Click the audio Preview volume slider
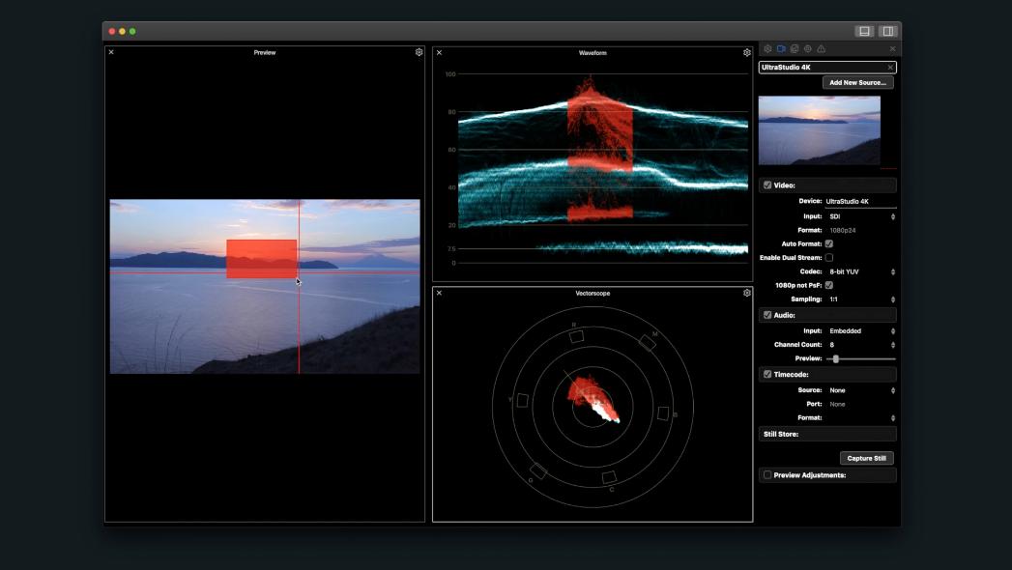Screen dimensions: 1012x570 (837, 358)
